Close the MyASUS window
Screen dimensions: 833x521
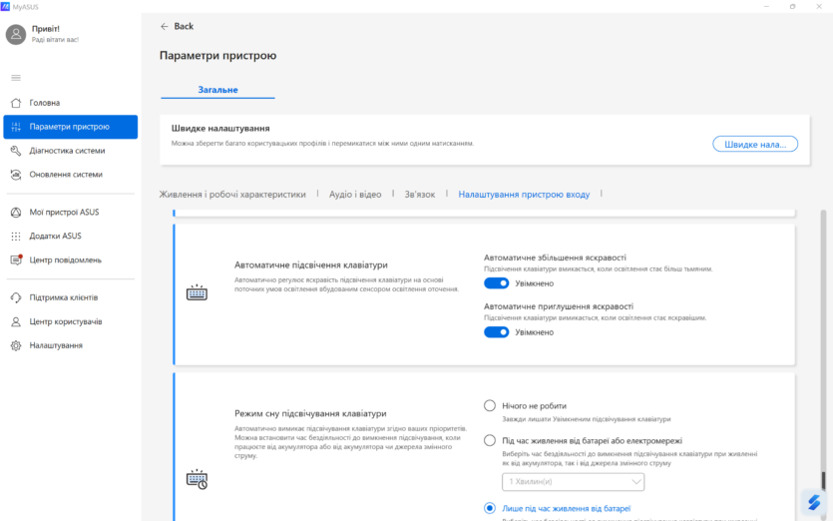tap(819, 6)
